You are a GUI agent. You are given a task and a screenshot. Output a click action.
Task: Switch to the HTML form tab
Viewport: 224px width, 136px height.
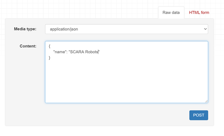[199, 13]
